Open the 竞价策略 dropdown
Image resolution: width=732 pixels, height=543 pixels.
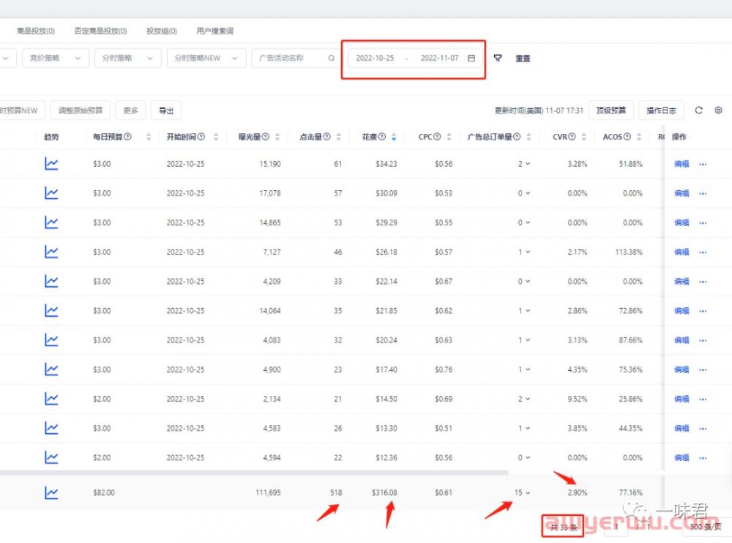56,59
